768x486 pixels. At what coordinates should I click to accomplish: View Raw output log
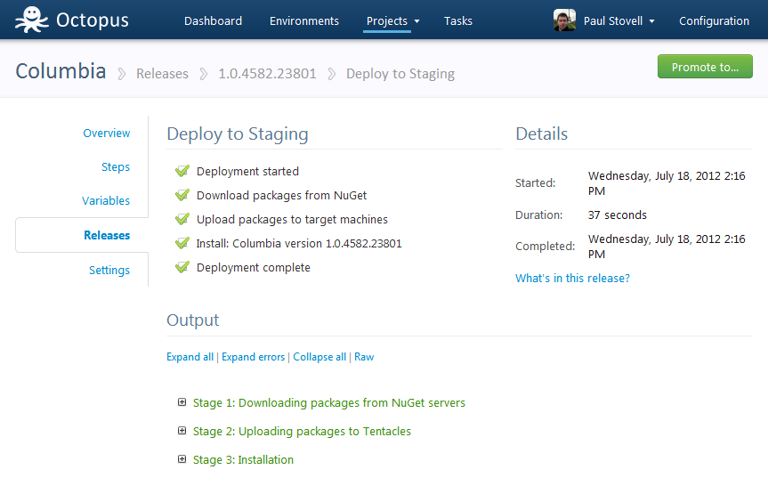click(x=364, y=357)
